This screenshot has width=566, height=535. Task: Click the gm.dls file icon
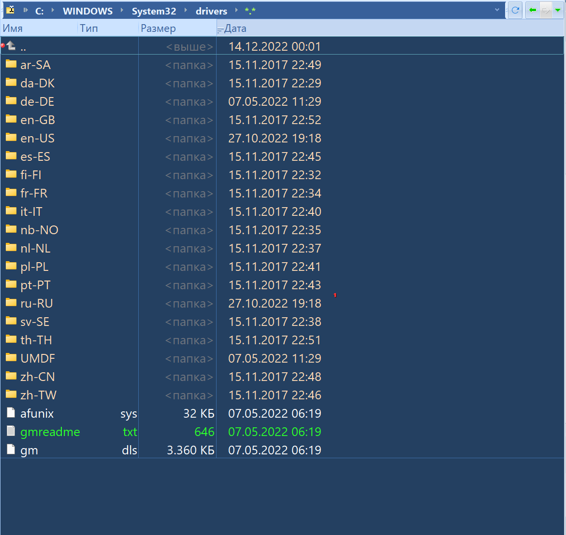[10, 450]
